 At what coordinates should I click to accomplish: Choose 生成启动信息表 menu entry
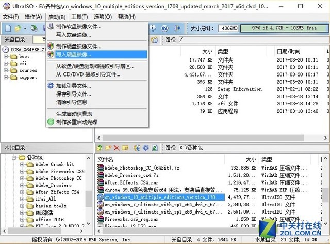[x=97, y=114]
